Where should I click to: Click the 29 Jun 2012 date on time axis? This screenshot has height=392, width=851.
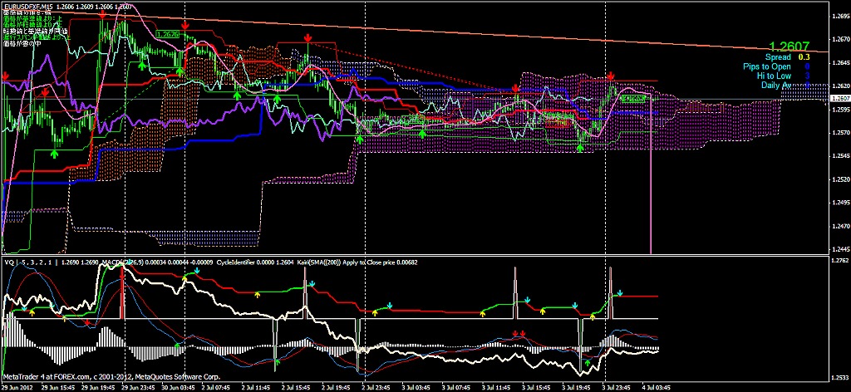(18, 387)
